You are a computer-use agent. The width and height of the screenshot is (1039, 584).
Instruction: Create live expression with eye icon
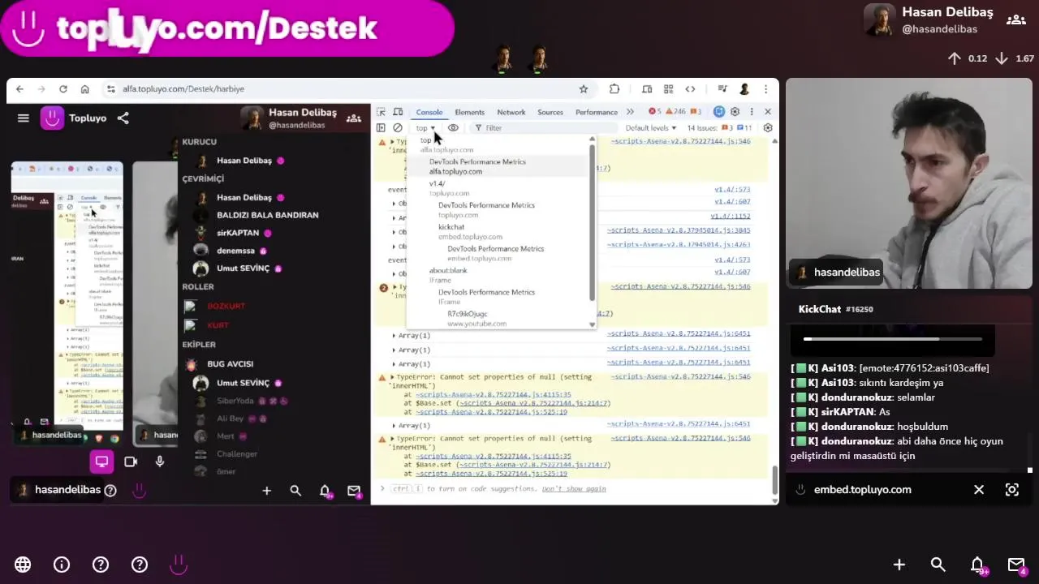pos(453,128)
